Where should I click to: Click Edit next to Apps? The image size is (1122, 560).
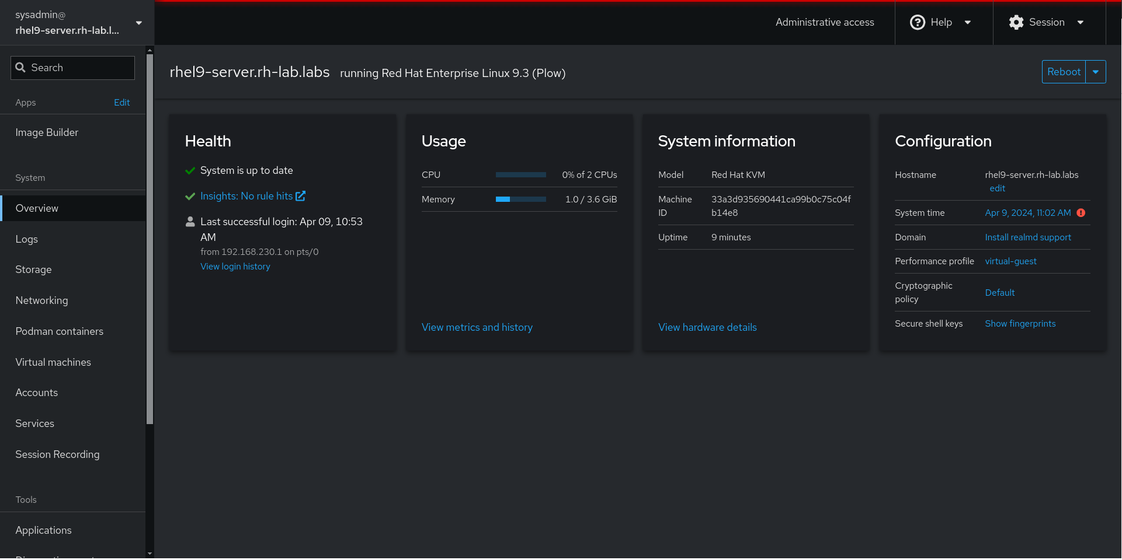click(121, 102)
